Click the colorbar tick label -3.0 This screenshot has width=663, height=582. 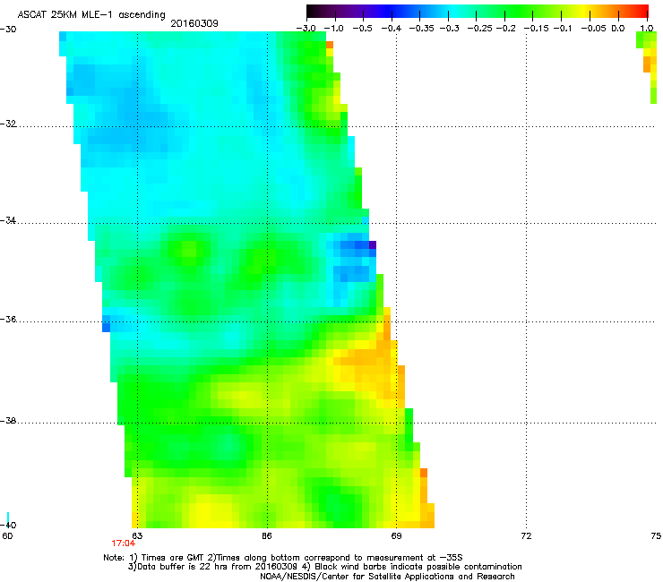(306, 29)
